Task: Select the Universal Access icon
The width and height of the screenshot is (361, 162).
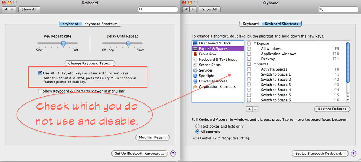Action: pyautogui.click(x=195, y=81)
